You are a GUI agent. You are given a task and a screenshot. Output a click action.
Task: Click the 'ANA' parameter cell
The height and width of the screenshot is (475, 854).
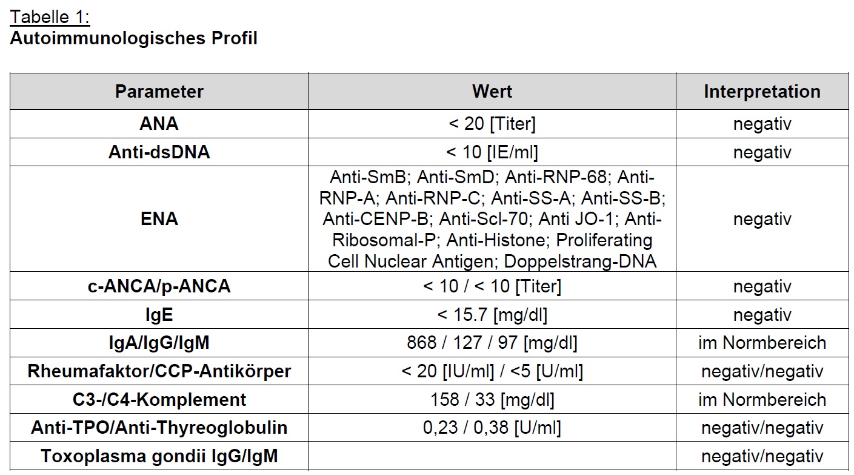pos(159,124)
